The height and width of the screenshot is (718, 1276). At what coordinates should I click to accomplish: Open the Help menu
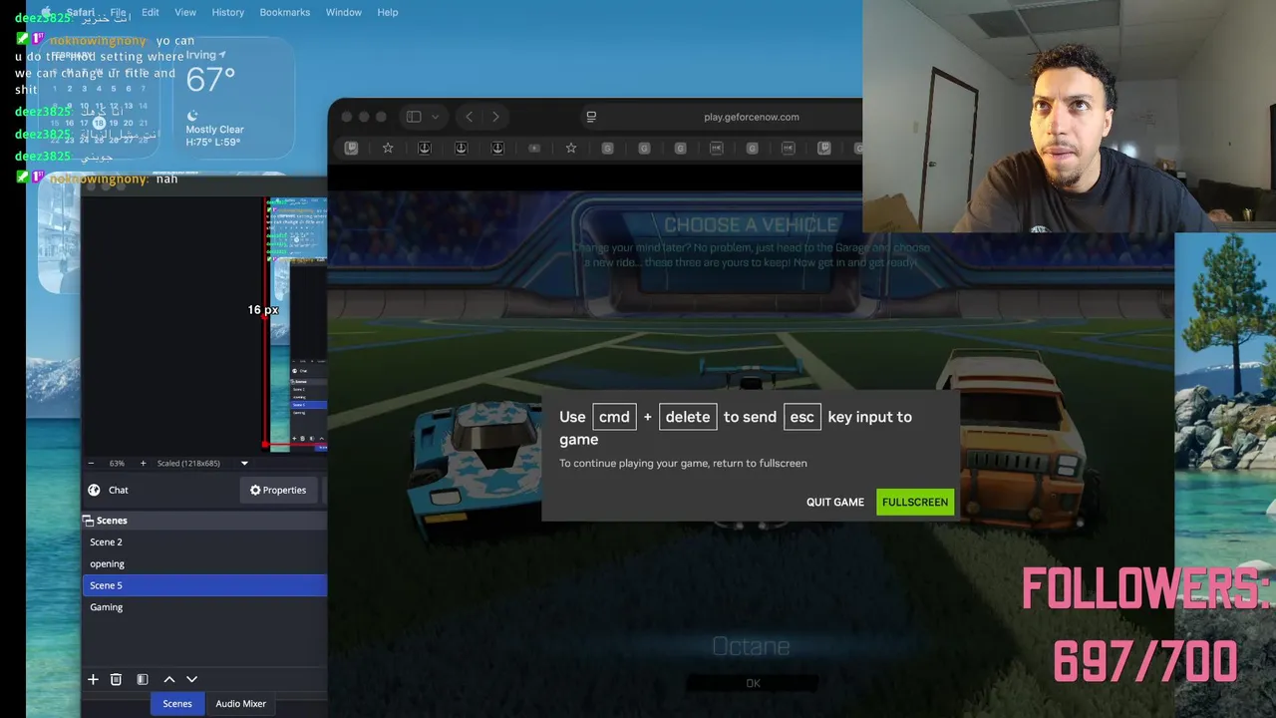coord(388,12)
